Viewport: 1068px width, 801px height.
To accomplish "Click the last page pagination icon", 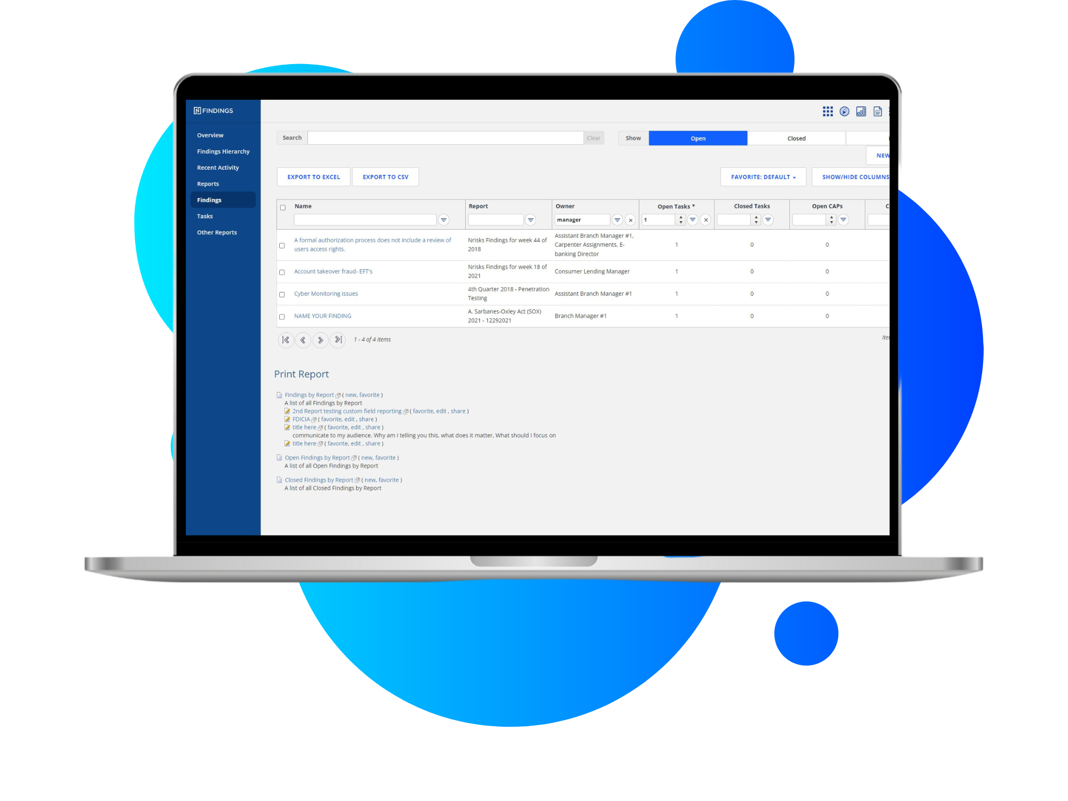I will click(x=335, y=339).
